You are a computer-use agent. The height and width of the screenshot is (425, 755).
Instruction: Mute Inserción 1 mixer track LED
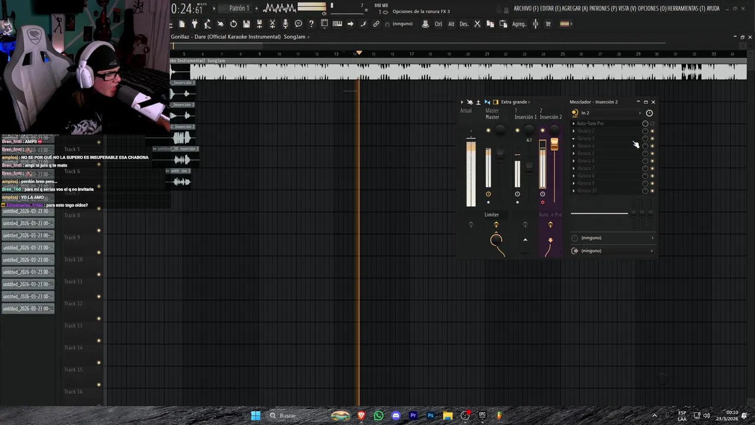[517, 130]
